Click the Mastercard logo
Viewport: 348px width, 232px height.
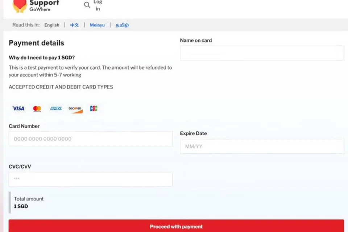37,109
